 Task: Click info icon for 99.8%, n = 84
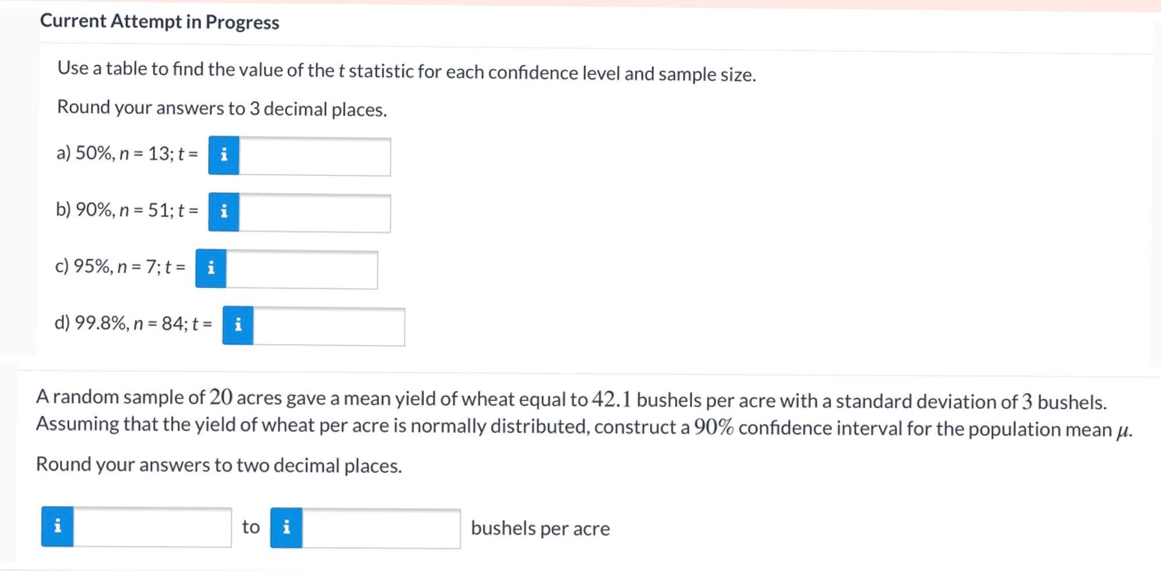238,325
